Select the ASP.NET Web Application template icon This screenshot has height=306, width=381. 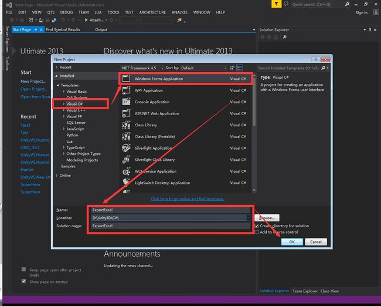point(127,113)
